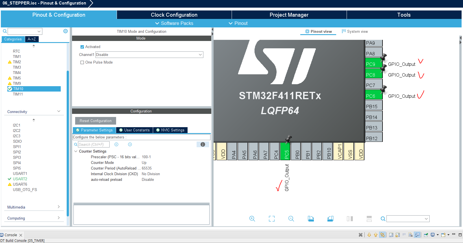Expand the Pinout menu
463x243 pixels.
238,23
